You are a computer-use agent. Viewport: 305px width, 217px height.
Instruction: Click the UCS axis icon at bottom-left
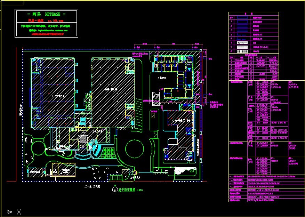coord(10,211)
